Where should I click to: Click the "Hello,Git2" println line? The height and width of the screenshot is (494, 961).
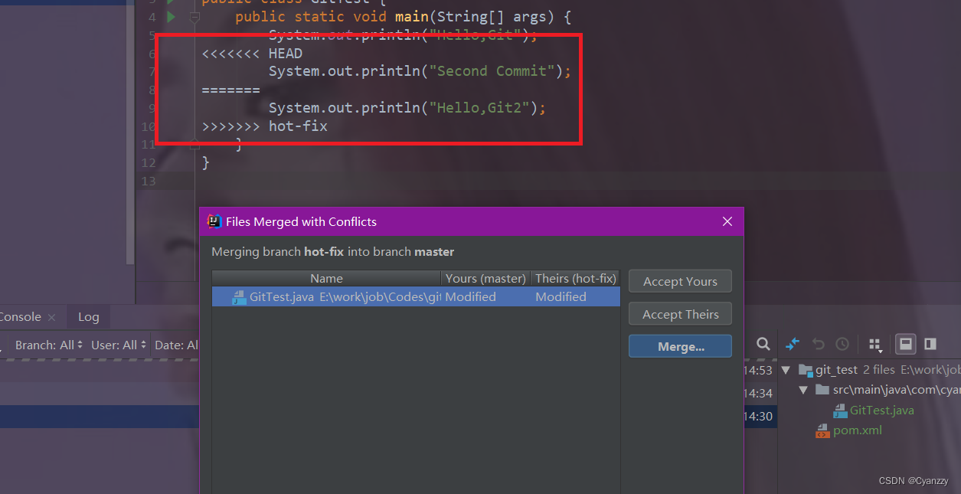coord(407,108)
